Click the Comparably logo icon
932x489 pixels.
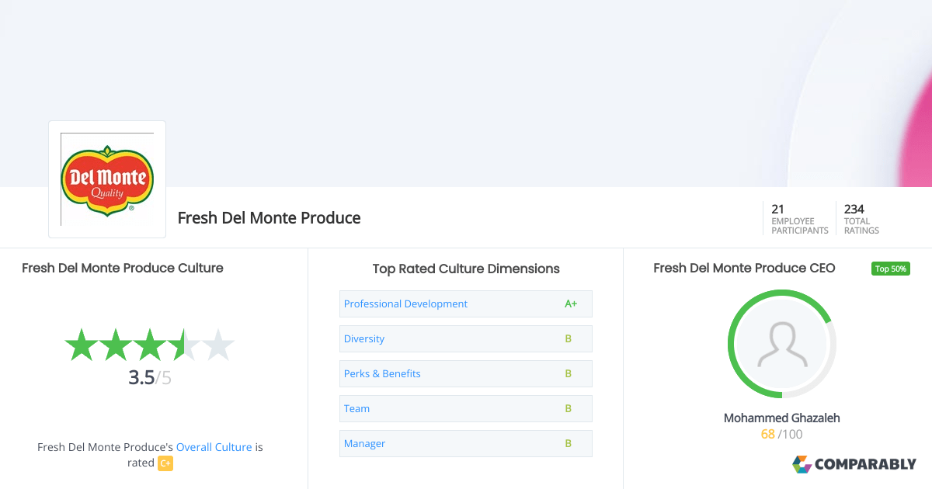click(802, 464)
